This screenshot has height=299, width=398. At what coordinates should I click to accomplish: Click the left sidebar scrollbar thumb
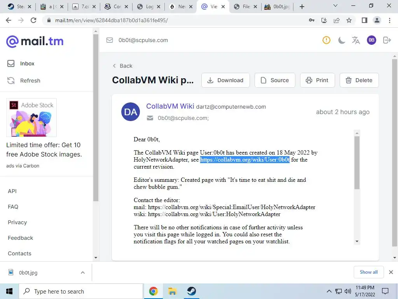point(96,118)
